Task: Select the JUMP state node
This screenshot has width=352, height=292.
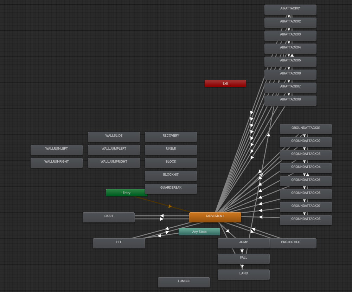Action: click(x=243, y=243)
